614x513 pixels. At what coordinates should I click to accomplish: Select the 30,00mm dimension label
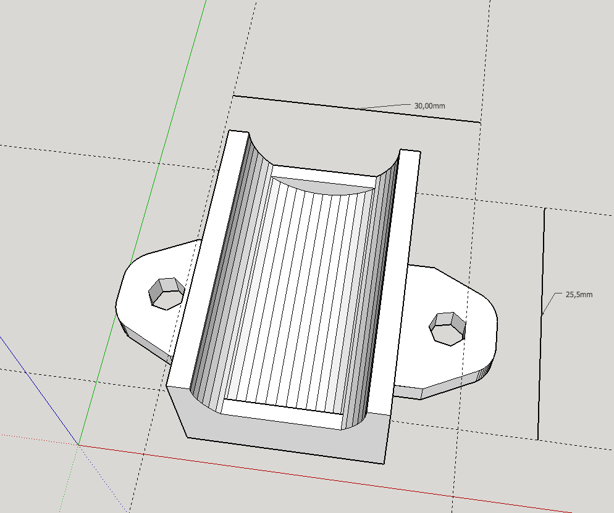pos(429,106)
